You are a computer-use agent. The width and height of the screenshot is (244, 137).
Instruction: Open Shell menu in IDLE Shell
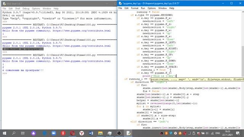coord(18,8)
